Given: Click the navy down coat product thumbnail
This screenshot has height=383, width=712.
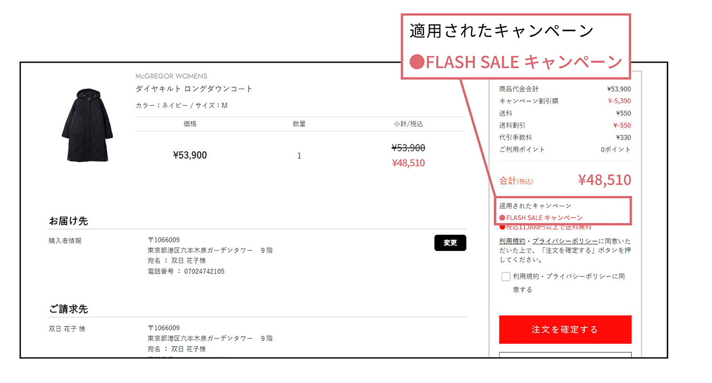Looking at the screenshot, I should click(86, 124).
